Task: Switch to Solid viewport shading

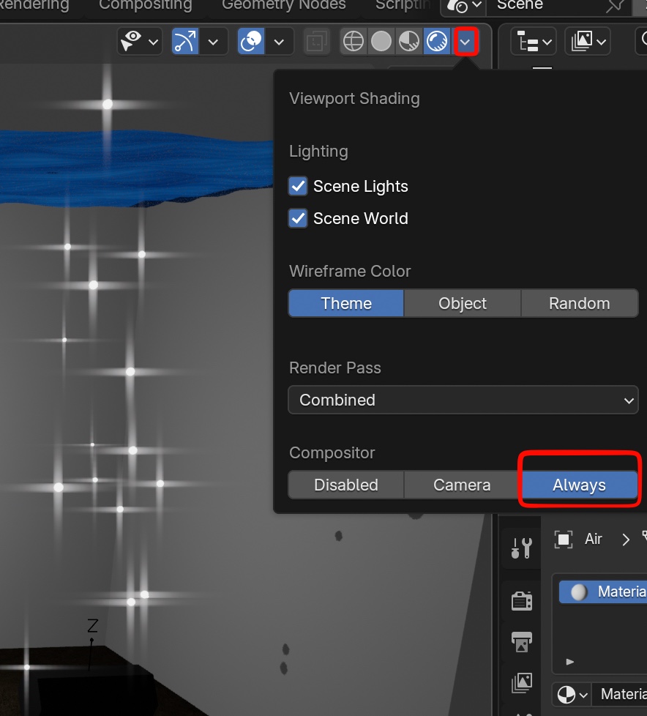Action: [381, 42]
